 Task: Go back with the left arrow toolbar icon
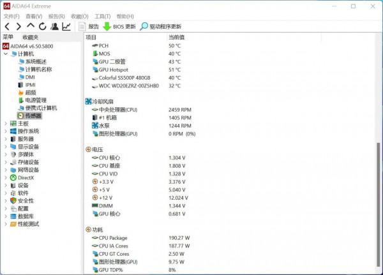[7, 26]
